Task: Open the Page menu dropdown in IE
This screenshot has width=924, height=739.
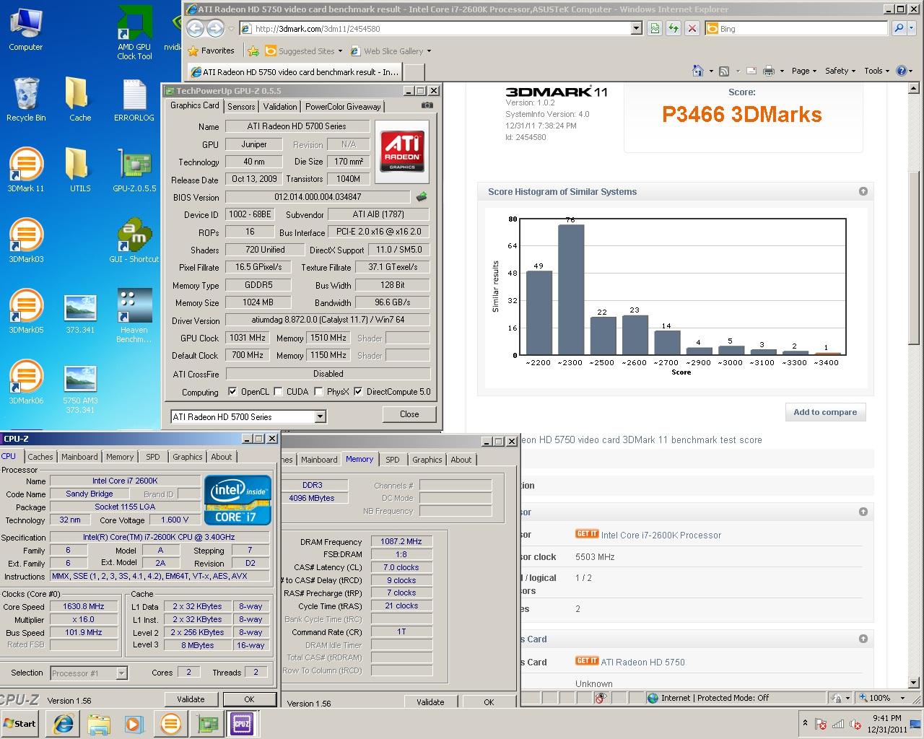Action: 803,71
